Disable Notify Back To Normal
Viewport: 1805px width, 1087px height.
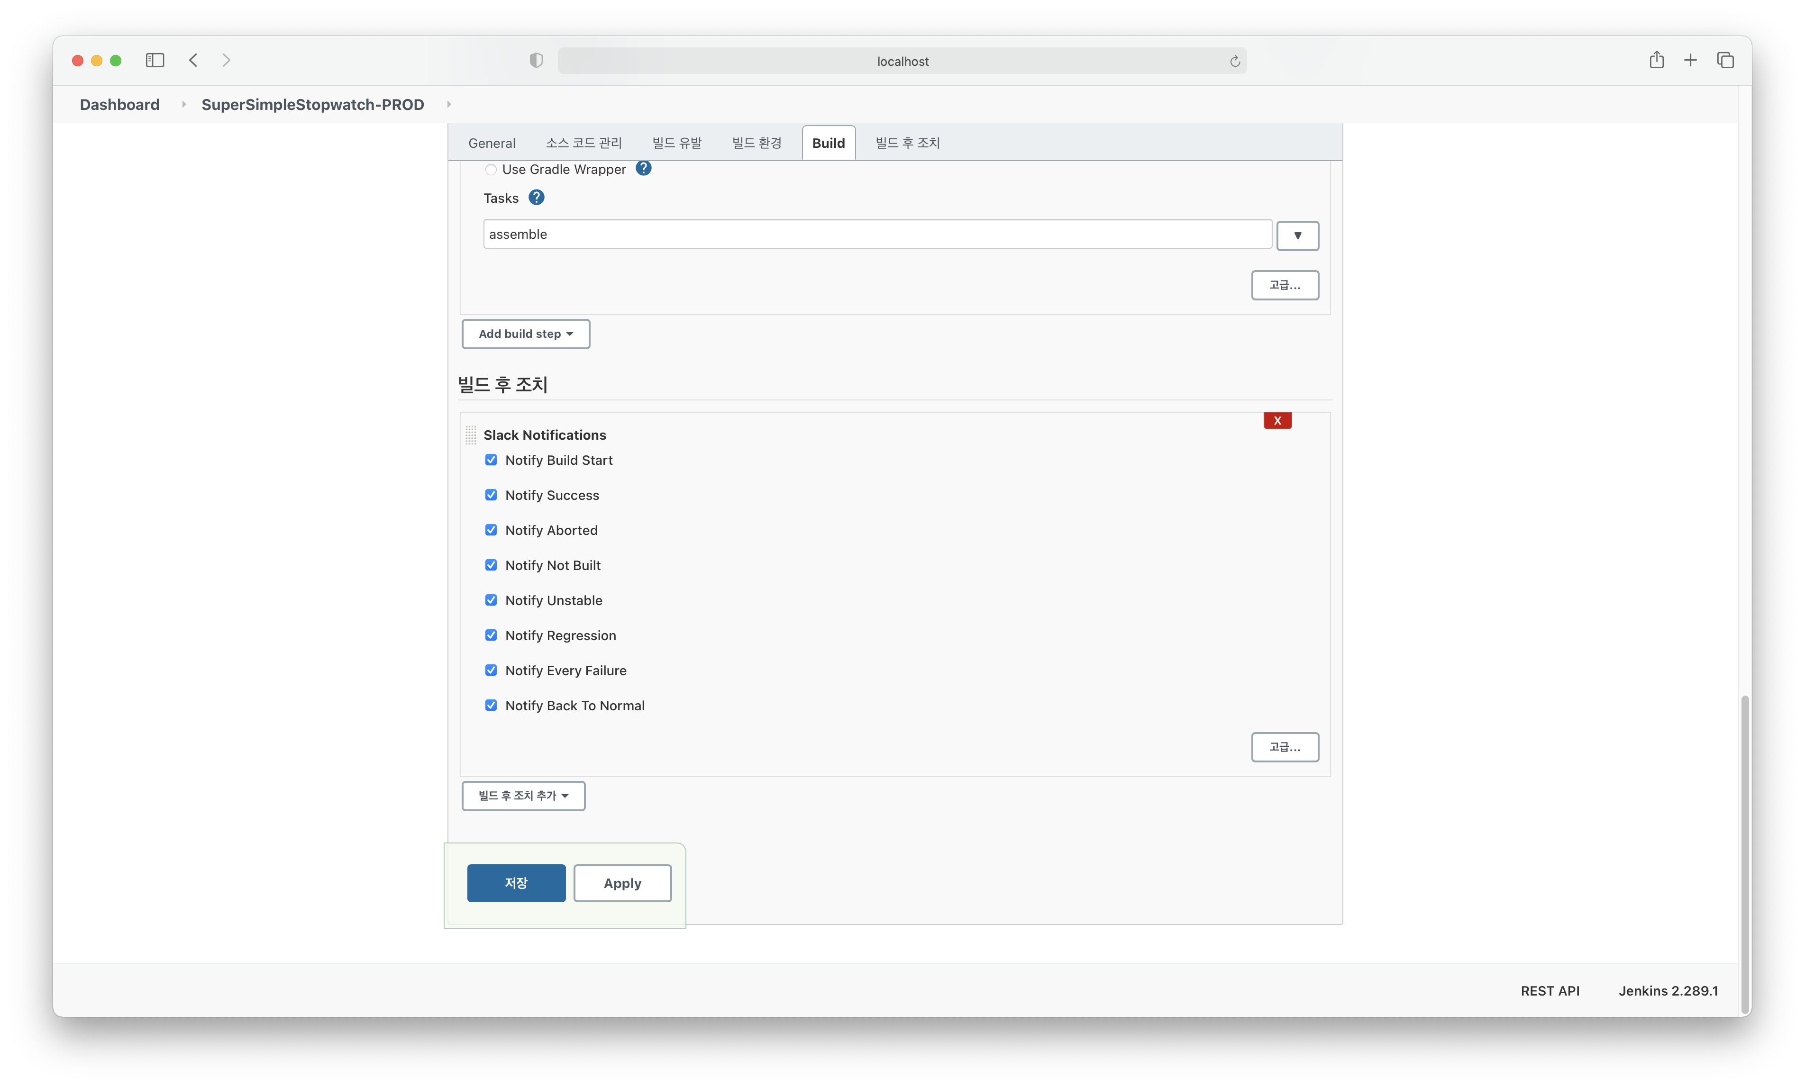[x=491, y=706]
